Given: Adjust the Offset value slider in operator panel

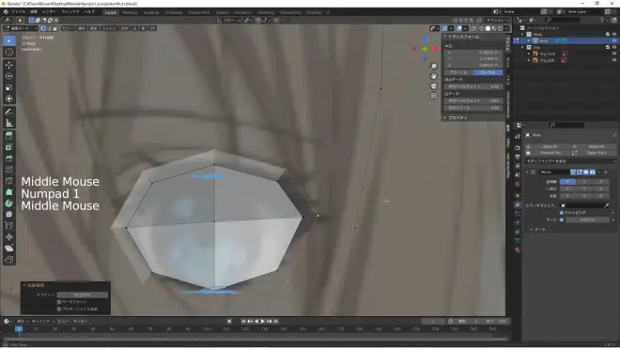Looking at the screenshot, I should [x=83, y=295].
